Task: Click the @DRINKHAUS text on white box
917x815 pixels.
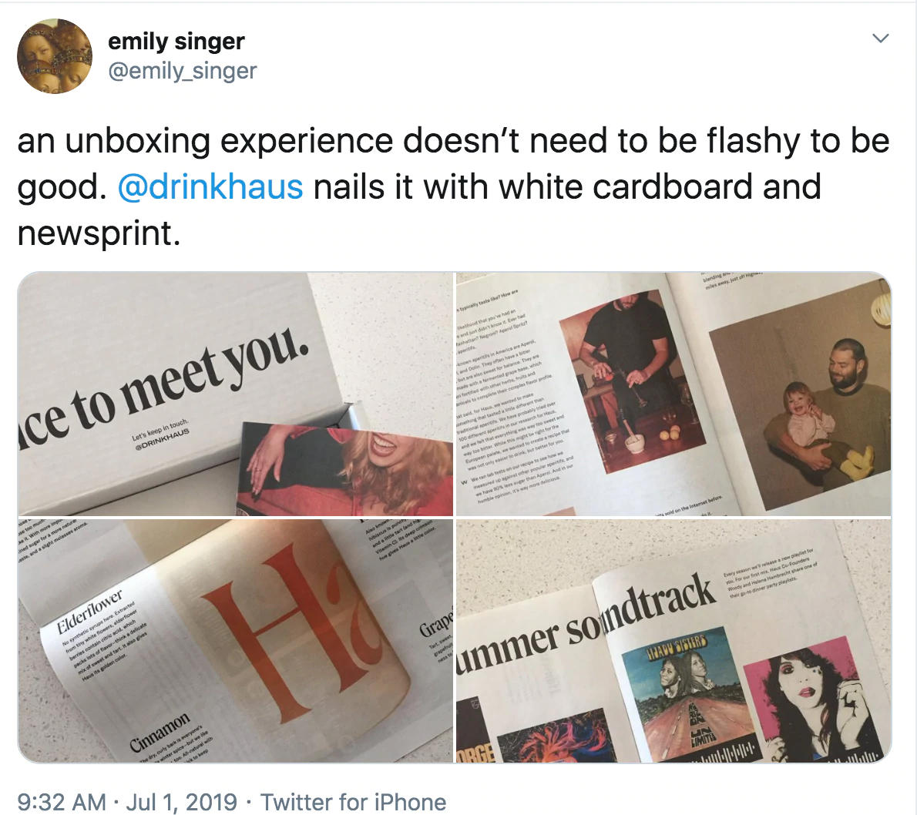Action: 163,439
